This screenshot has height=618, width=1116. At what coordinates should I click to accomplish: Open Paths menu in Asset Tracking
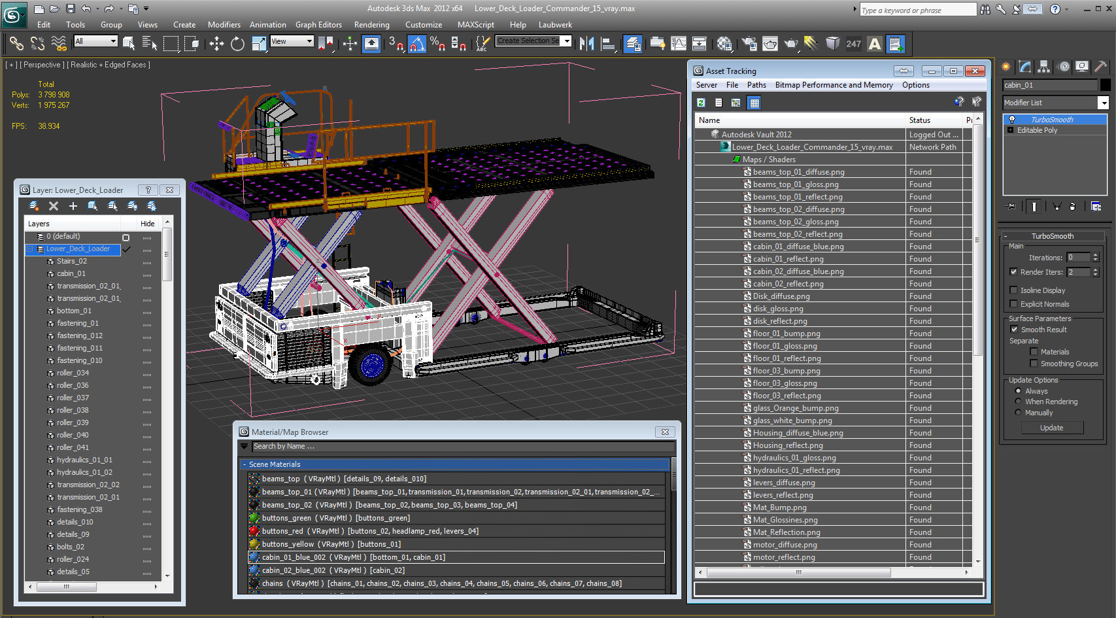[756, 85]
